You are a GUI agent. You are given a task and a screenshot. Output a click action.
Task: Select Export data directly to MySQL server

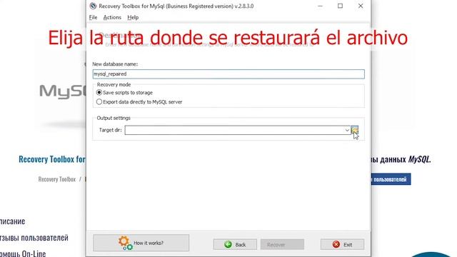[x=139, y=102]
